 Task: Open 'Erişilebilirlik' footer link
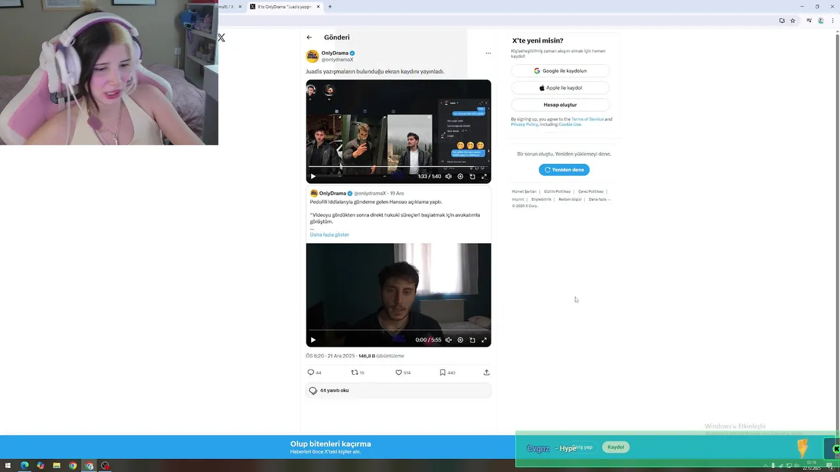(541, 199)
